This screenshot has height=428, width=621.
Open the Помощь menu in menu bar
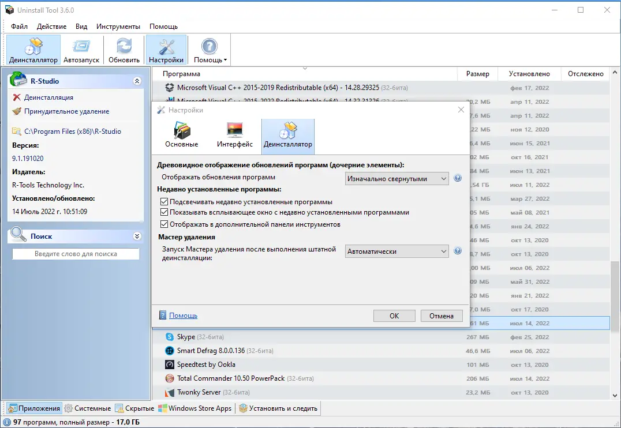163,27
